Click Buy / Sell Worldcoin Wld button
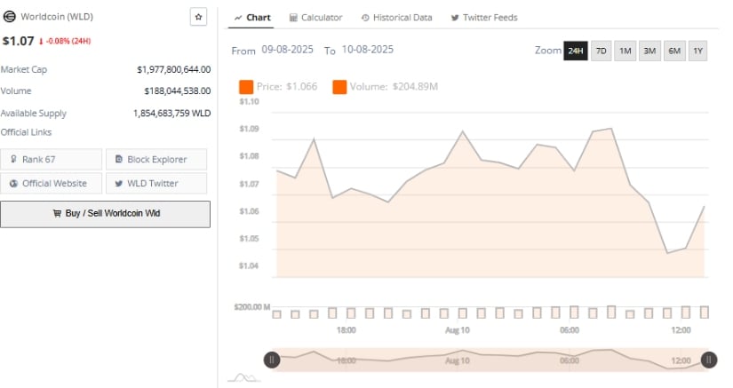The height and width of the screenshot is (388, 733). [x=105, y=214]
